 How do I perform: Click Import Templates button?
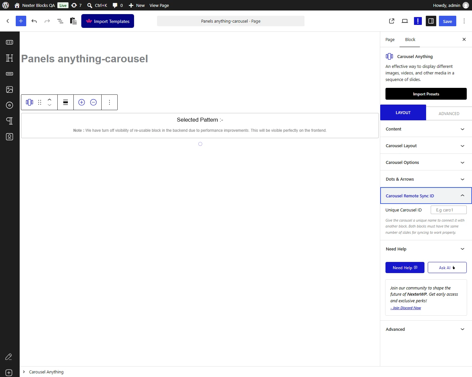click(108, 21)
